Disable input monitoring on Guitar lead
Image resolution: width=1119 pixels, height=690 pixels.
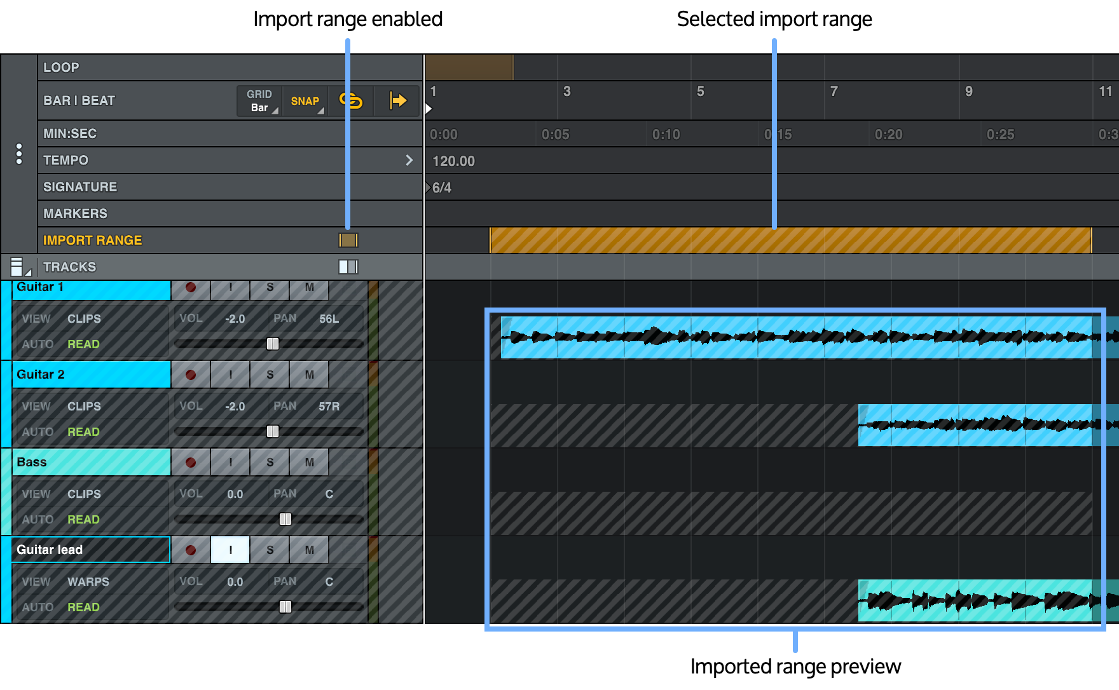(x=230, y=550)
